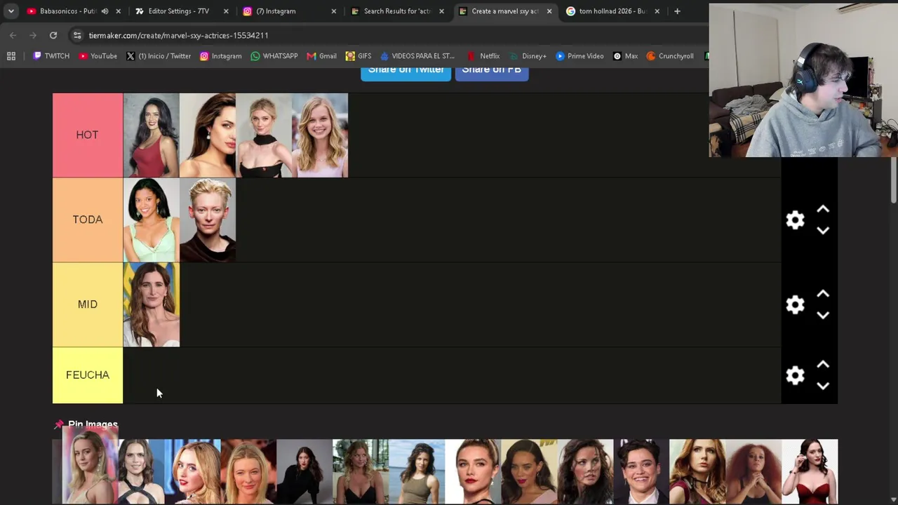Viewport: 898px width, 505px height.
Task: Open settings gear for the FEUCHA tier
Action: [795, 375]
